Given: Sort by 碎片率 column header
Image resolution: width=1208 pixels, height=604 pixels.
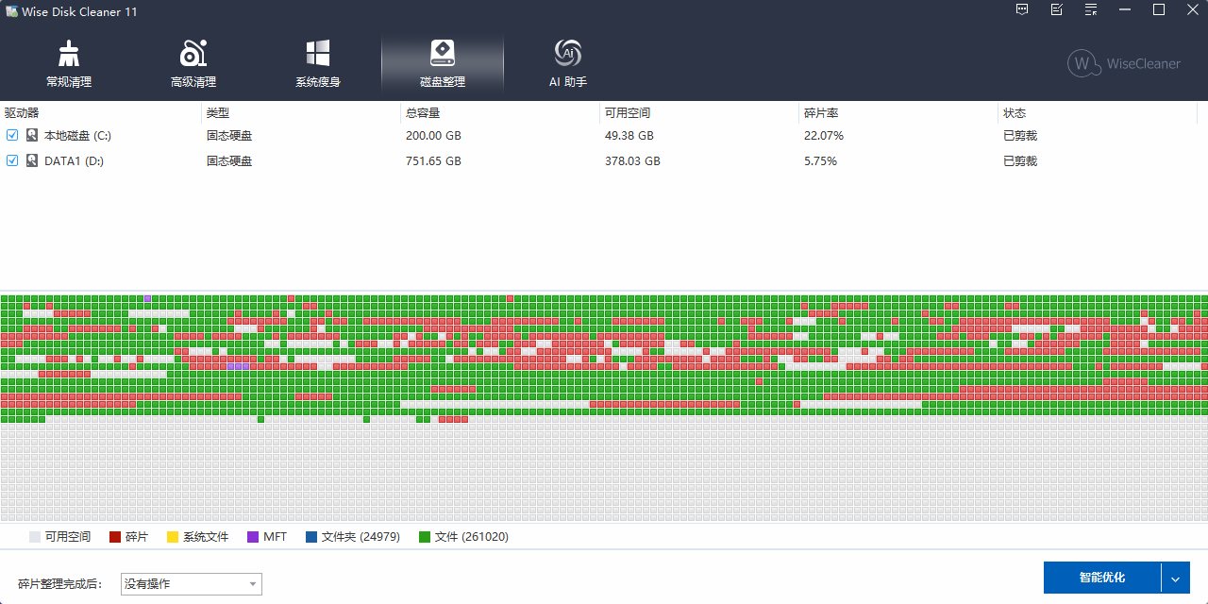Looking at the screenshot, I should [821, 113].
